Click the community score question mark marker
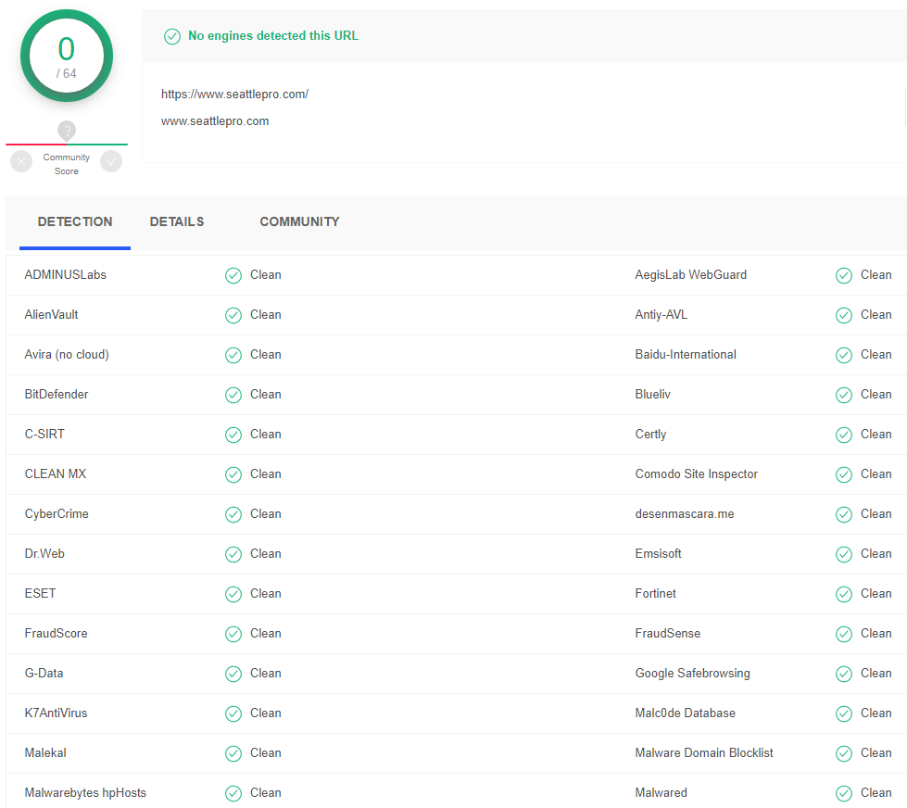The width and height of the screenshot is (907, 808). [67, 131]
